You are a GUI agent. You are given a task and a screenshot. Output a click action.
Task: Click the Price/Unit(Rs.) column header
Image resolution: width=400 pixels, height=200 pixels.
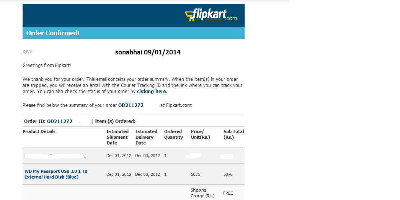click(201, 134)
